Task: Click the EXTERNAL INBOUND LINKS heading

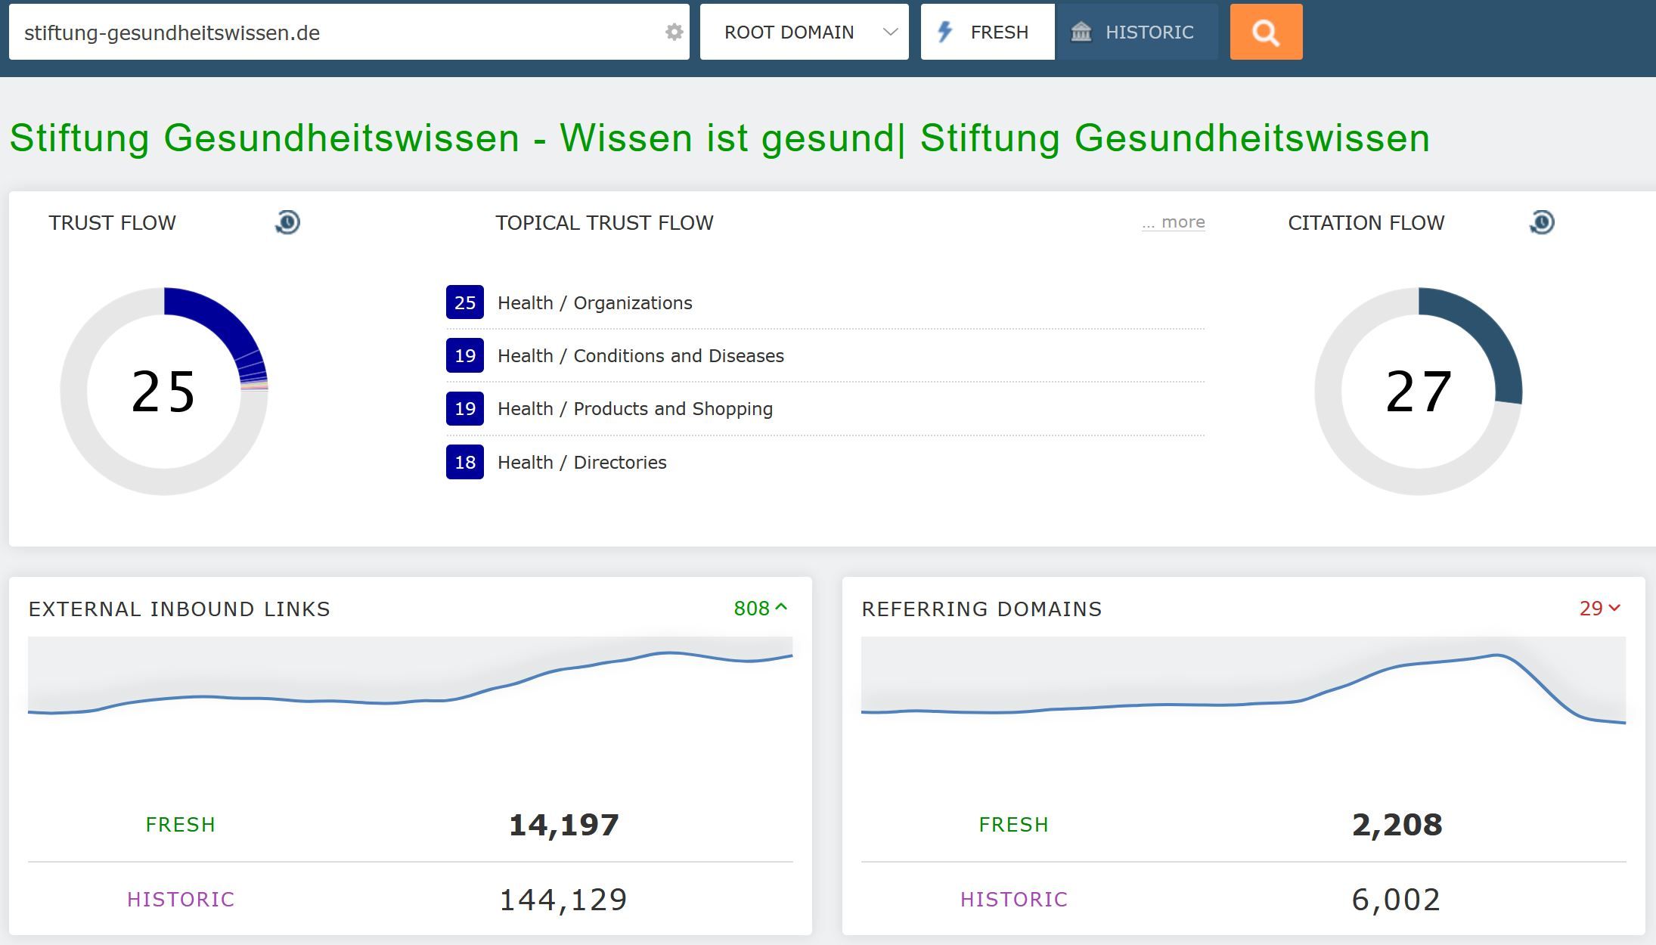Action: point(179,609)
